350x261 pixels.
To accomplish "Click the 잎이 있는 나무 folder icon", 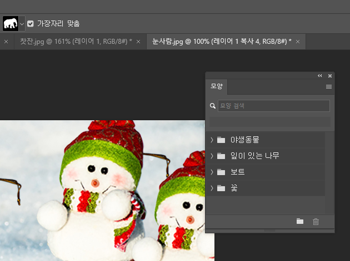I will pyautogui.click(x=221, y=156).
